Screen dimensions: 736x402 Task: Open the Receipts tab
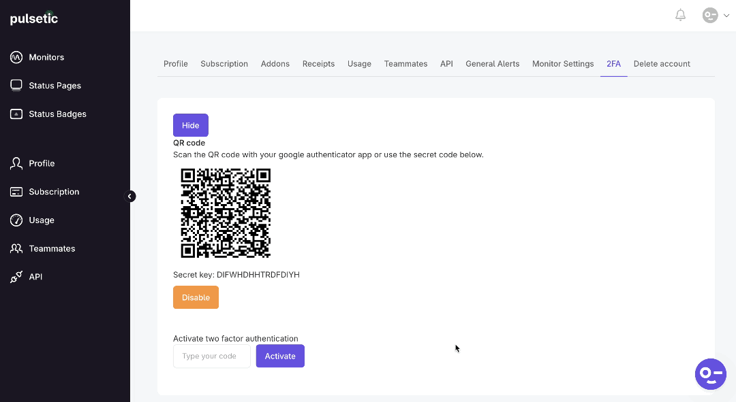tap(318, 64)
